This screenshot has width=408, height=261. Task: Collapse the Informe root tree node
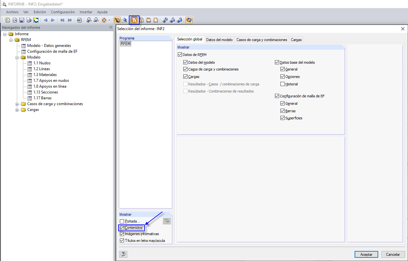tap(5, 34)
